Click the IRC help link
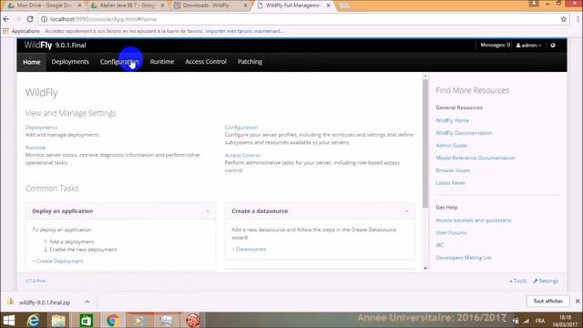Viewport: 583px width, 328px height. 439,245
